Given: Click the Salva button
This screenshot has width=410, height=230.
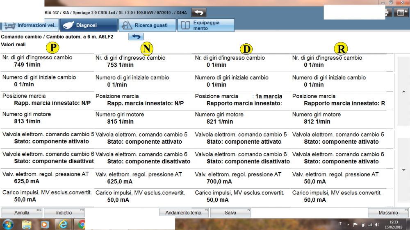Looking at the screenshot, I should (x=230, y=213).
